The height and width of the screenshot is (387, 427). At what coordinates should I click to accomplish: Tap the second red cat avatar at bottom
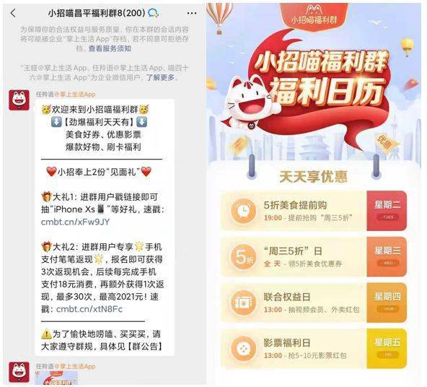click(19, 372)
